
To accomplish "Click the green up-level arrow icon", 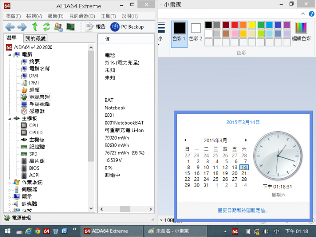I will 35,27.
